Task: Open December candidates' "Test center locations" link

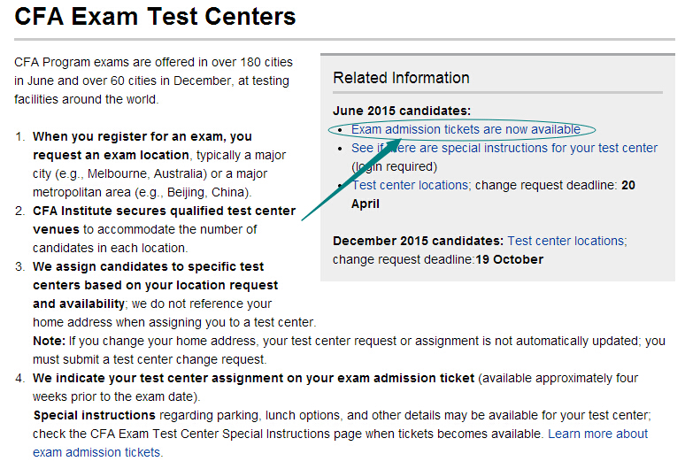Action: (x=566, y=241)
